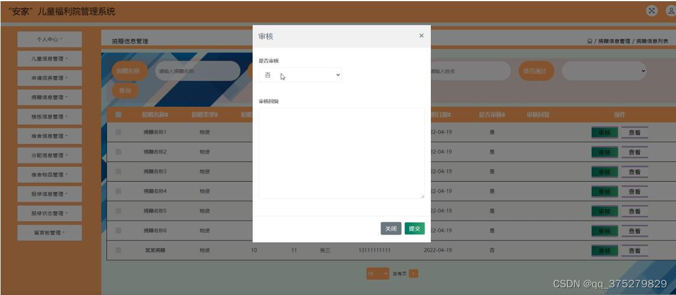Image resolution: width=676 pixels, height=295 pixels.
Task: Submit the review with the 提交 button
Action: coord(414,229)
